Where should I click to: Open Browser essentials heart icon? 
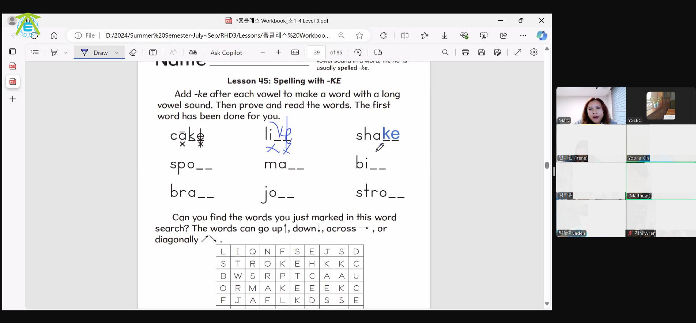(x=464, y=35)
